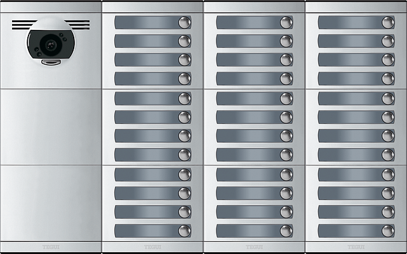407x254 pixels.
Task: Click the left speaker grille beside the camera
Action: (20, 25)
